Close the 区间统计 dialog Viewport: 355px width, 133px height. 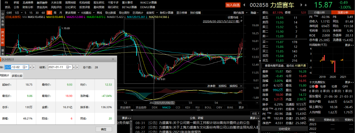(x=113, y=59)
